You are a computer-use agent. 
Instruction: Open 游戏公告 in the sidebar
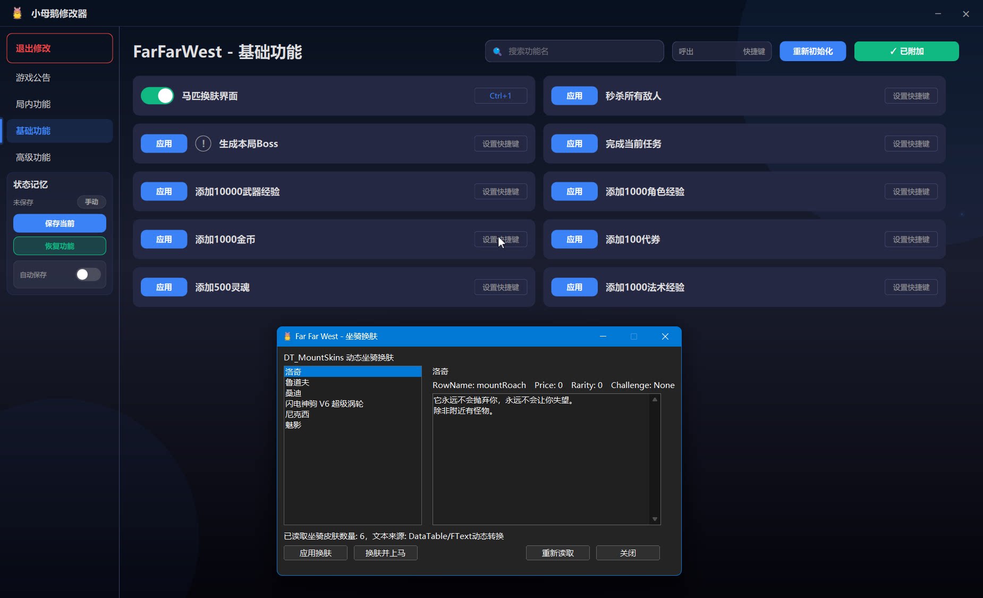[x=60, y=78]
